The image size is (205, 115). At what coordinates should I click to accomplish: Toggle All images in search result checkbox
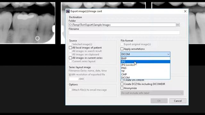point(70,51)
